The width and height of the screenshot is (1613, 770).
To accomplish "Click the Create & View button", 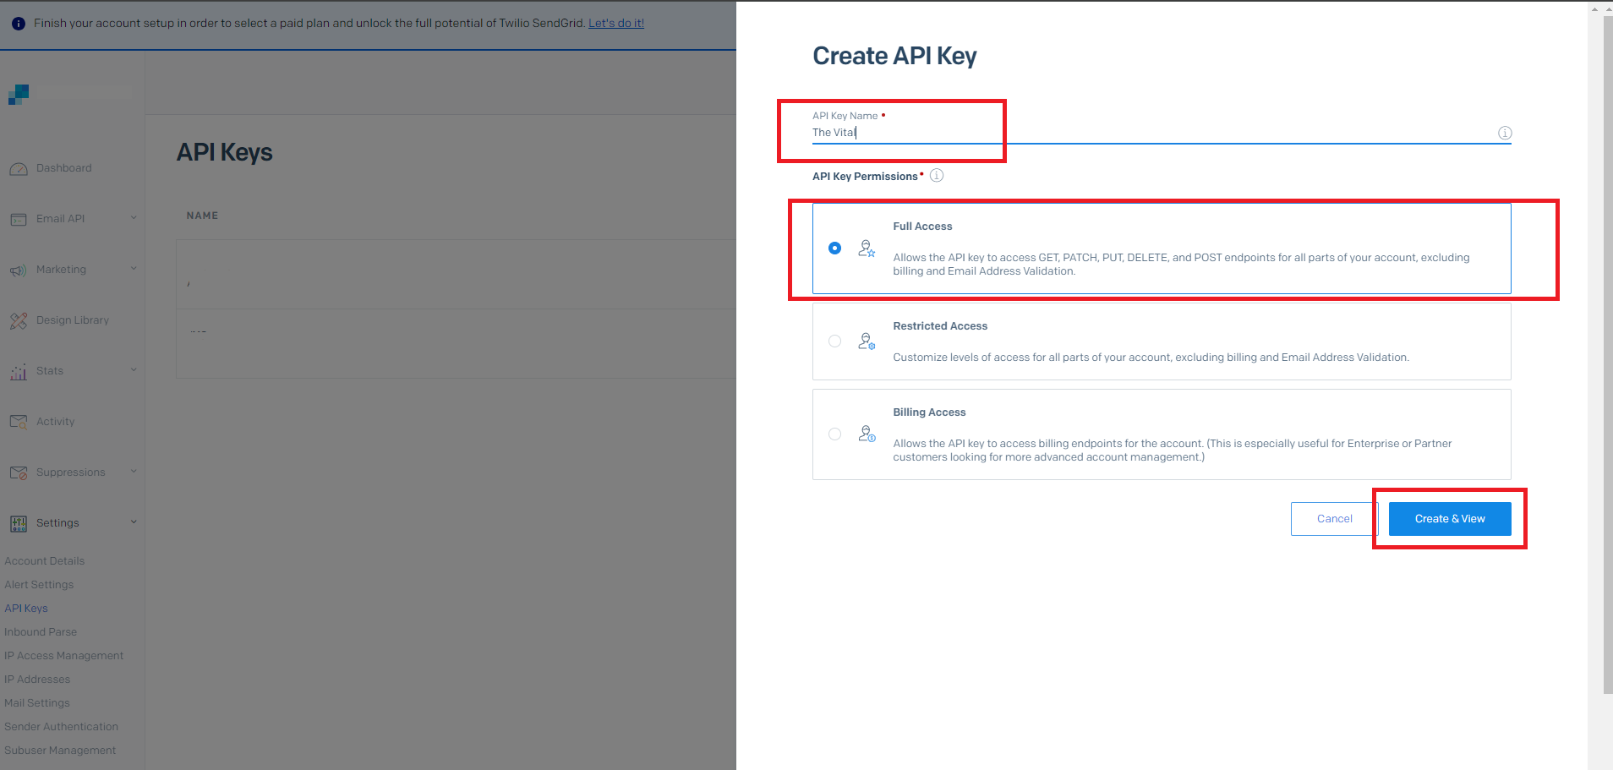I will click(x=1449, y=519).
